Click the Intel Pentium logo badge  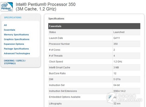7,7
